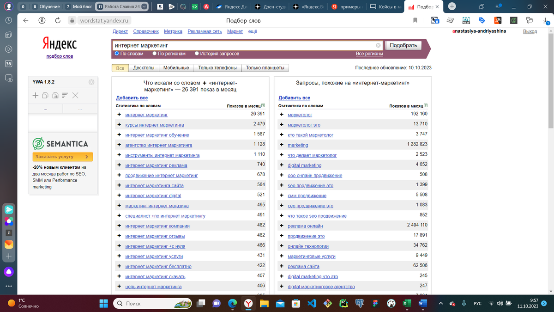Click the YWA copy list icon
554x312 pixels.
click(45, 96)
